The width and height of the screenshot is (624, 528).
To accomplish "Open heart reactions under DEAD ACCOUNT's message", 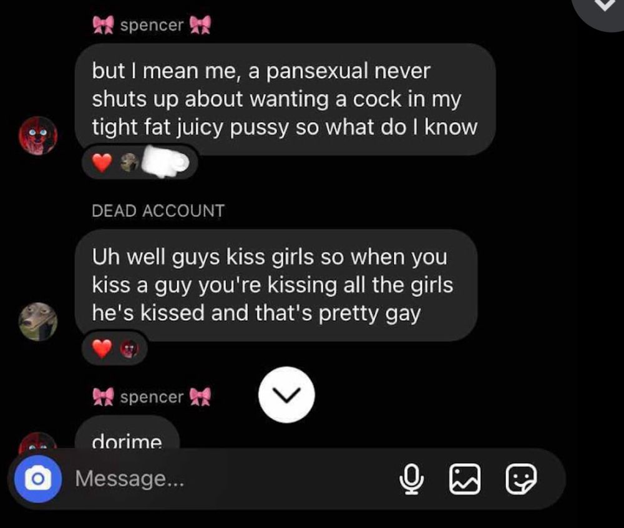I will pyautogui.click(x=115, y=348).
